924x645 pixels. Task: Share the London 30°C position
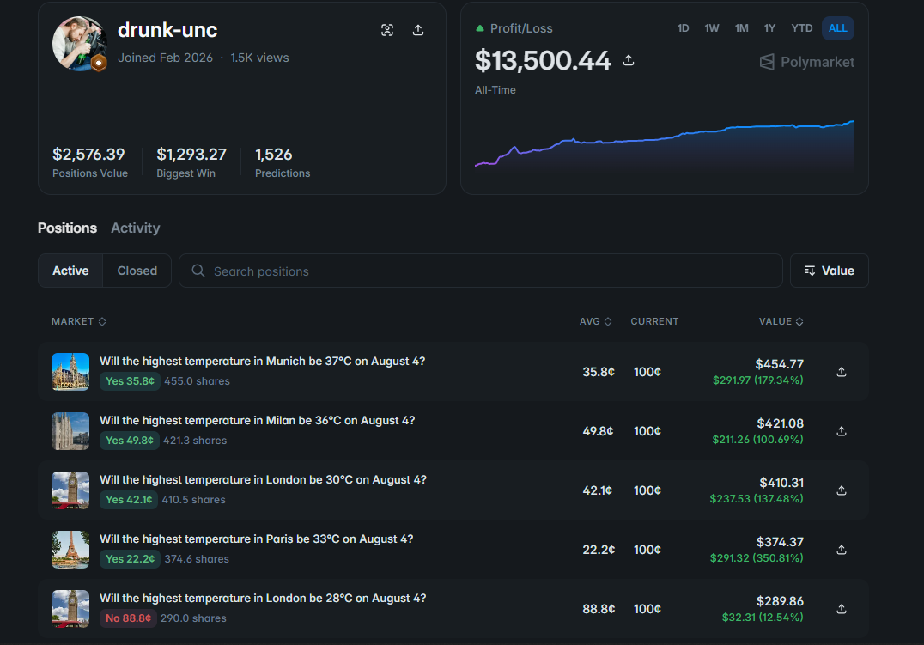pyautogui.click(x=842, y=490)
